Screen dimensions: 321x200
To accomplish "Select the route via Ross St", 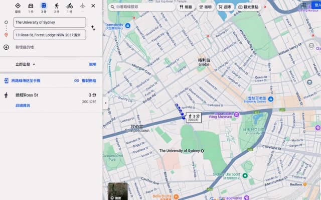I will point(51,100).
